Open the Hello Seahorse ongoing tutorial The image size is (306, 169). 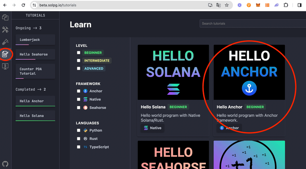click(x=35, y=54)
